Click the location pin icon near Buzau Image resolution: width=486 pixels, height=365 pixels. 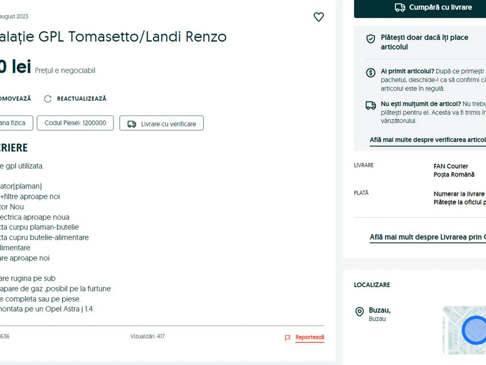pos(359,312)
